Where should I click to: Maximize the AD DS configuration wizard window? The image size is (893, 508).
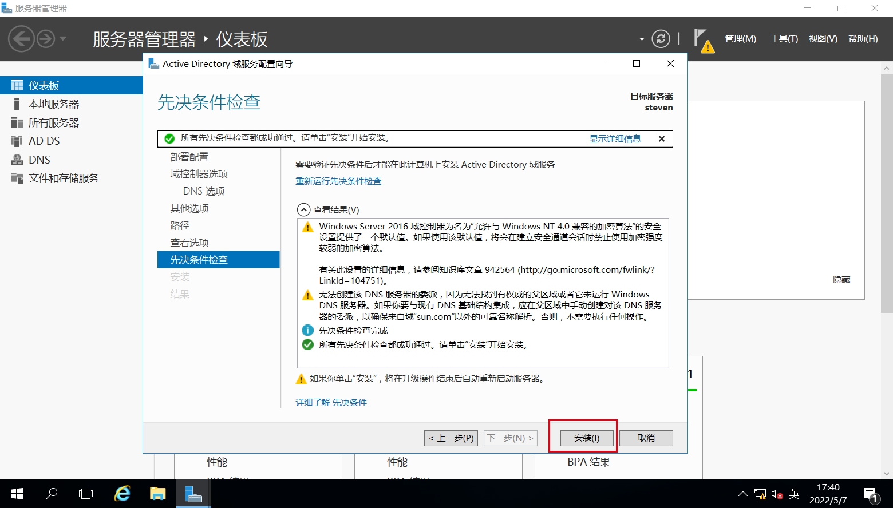click(637, 64)
